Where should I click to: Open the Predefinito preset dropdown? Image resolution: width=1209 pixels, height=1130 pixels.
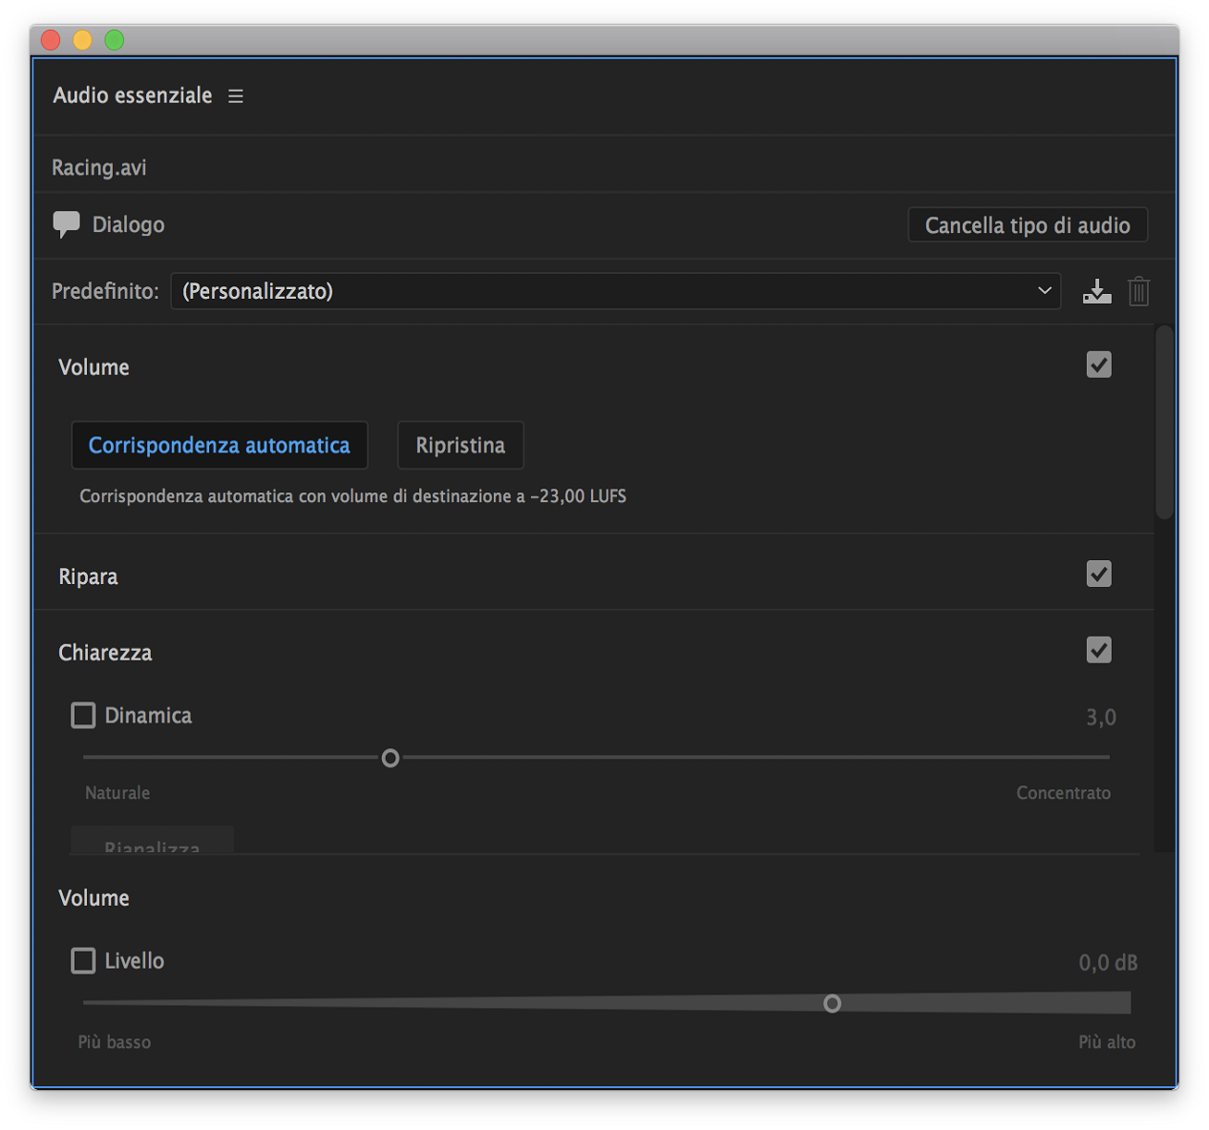pyautogui.click(x=615, y=291)
